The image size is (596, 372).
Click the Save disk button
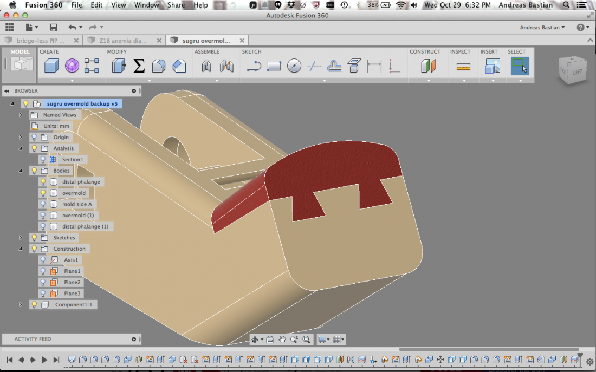[x=53, y=27]
